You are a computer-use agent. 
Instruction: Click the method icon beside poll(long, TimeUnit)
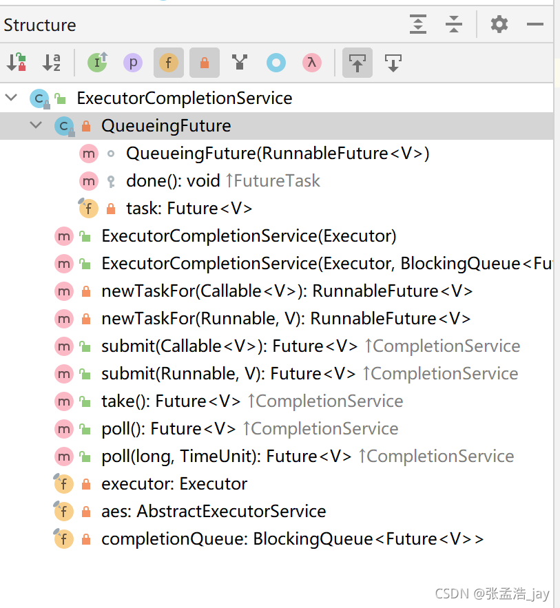pos(64,457)
